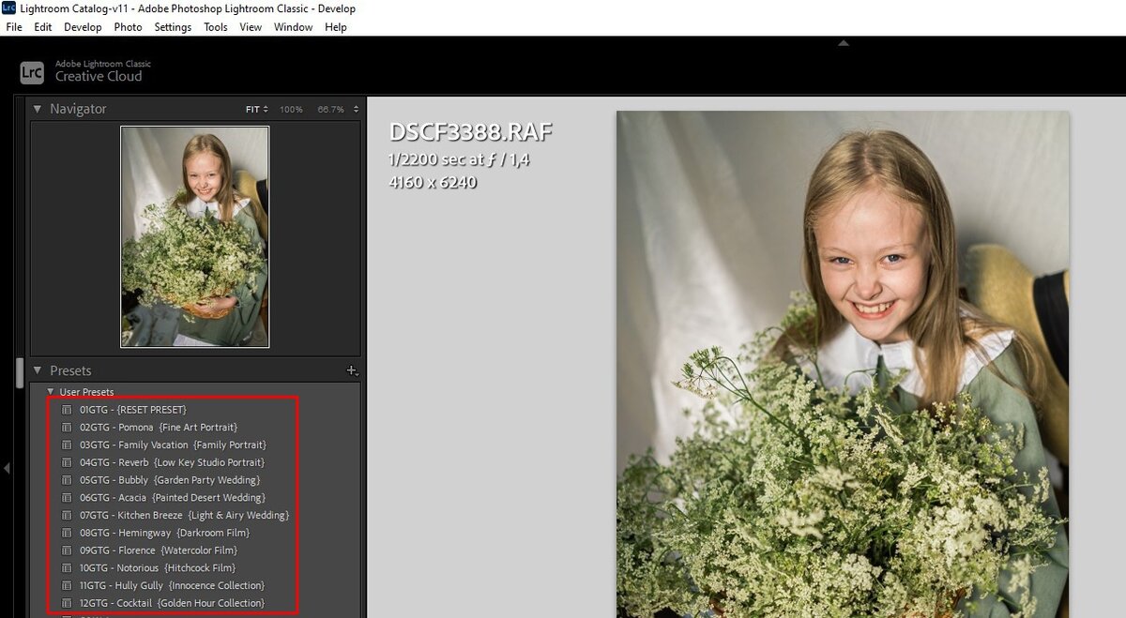The height and width of the screenshot is (618, 1126).
Task: Open the Window menu
Action: (x=294, y=27)
